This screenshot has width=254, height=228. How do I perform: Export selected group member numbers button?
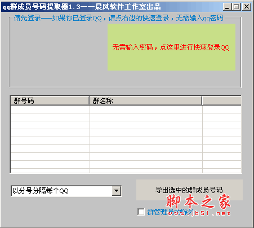[x=189, y=190]
